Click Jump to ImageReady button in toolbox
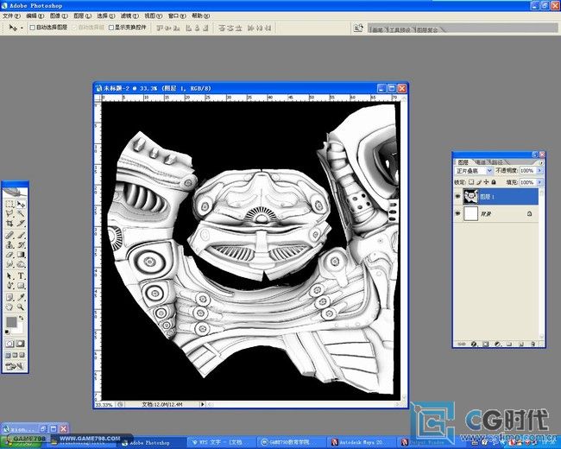The height and width of the screenshot is (449, 561). click(15, 366)
